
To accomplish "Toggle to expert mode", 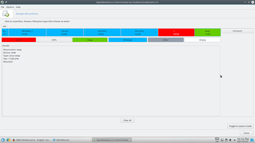I will 240,126.
